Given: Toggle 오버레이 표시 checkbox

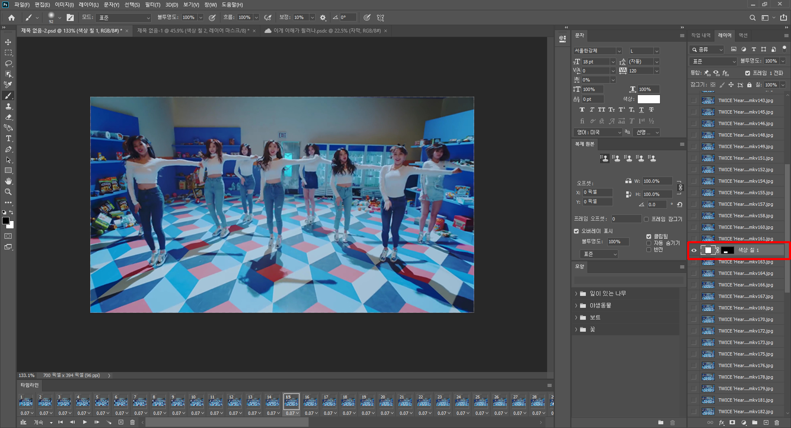Looking at the screenshot, I should click(x=576, y=231).
